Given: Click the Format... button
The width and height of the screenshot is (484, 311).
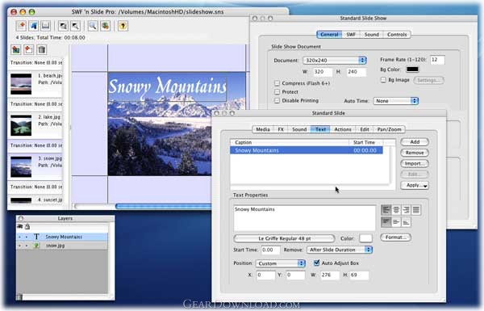Looking at the screenshot, I should 396,237.
